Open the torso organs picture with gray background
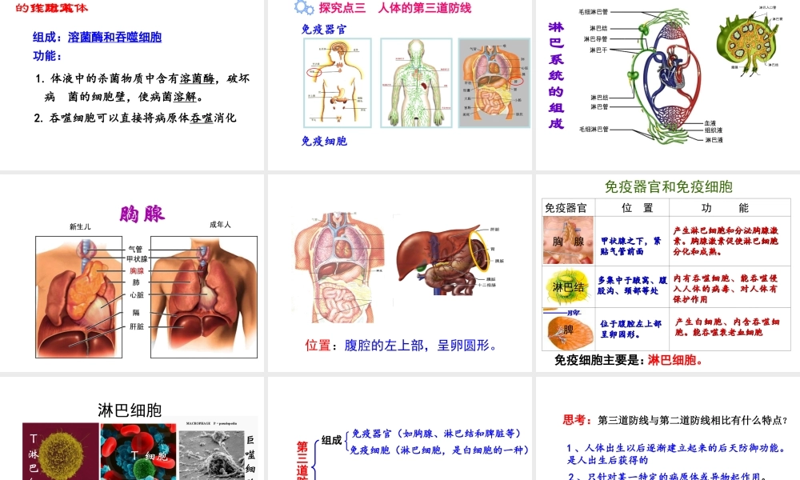 click(x=494, y=82)
